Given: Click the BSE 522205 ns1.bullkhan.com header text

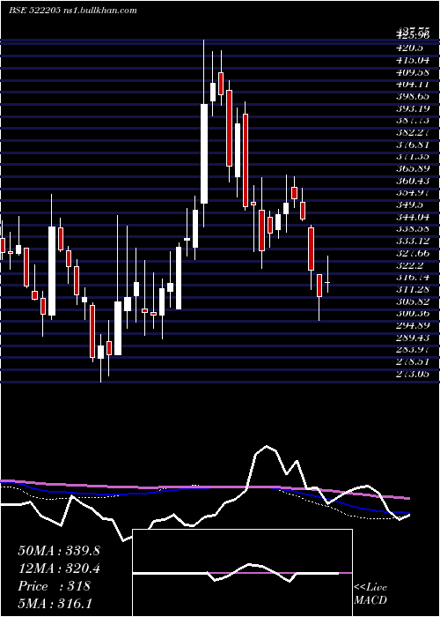Looking at the screenshot, I should tap(73, 11).
